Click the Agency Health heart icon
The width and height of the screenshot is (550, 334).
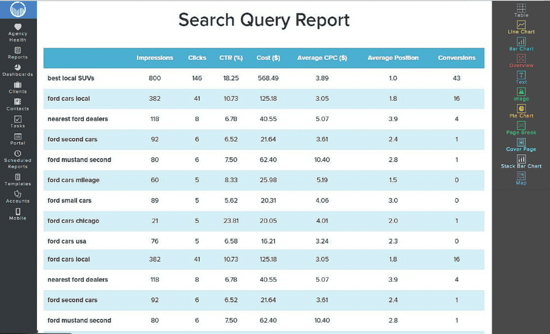[18, 27]
